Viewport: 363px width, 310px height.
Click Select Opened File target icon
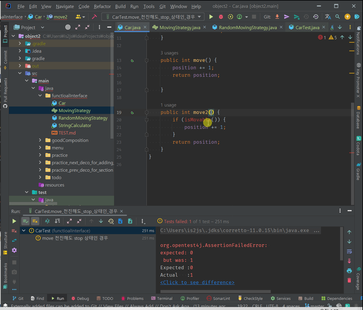pyautogui.click(x=68, y=27)
